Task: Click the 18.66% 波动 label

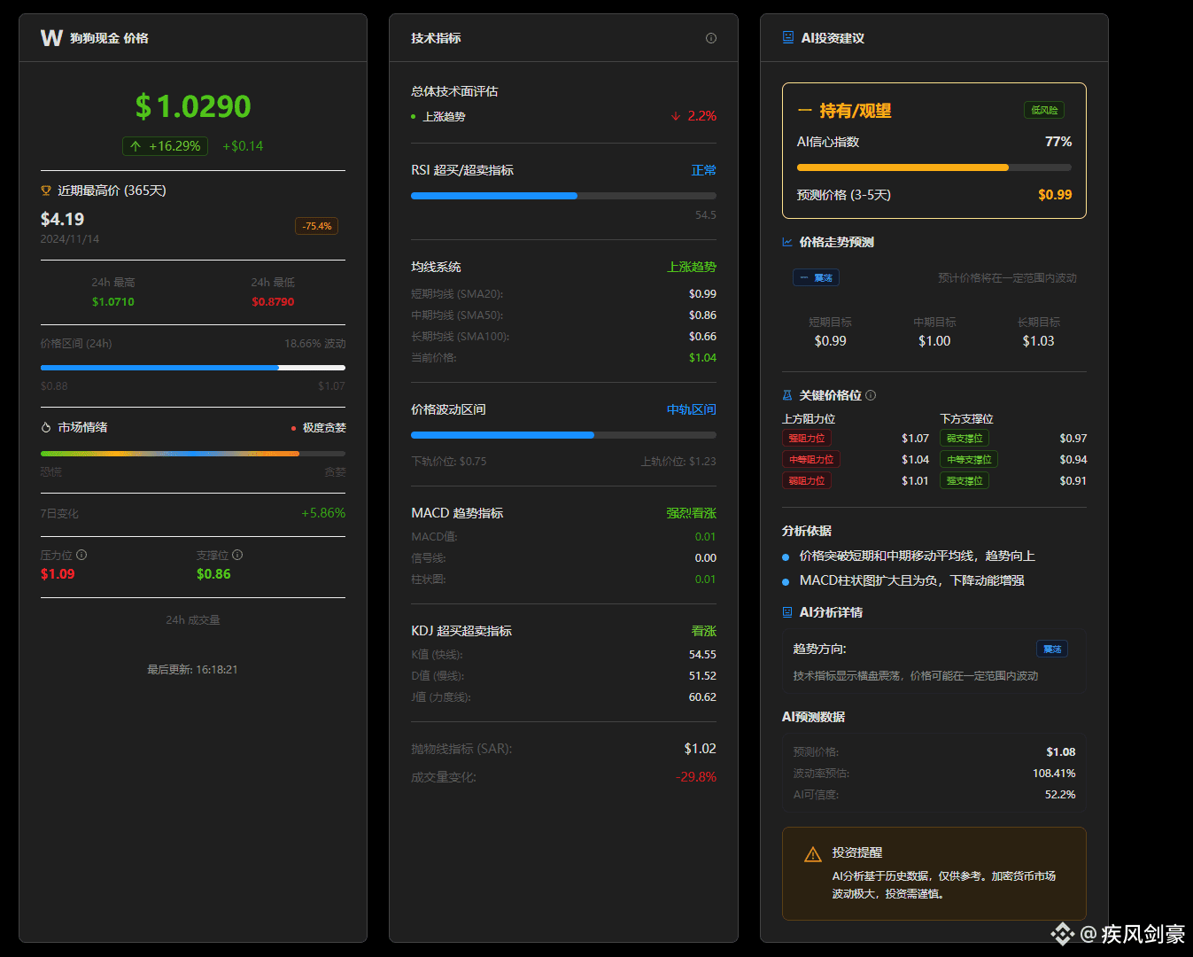Action: click(x=315, y=344)
